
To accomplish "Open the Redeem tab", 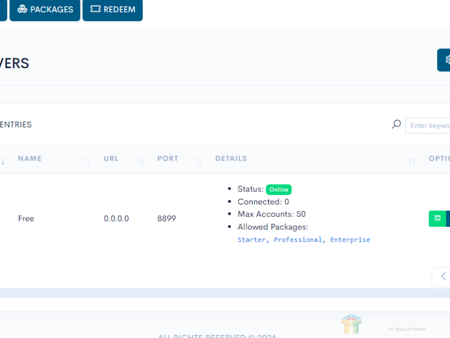I will [112, 10].
